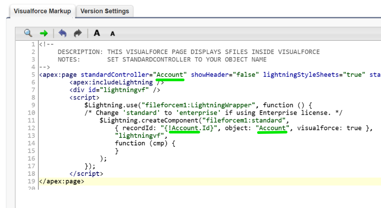This screenshot has height=208, width=381.
Task: Click the closing </script> tag
Action: tap(86, 174)
